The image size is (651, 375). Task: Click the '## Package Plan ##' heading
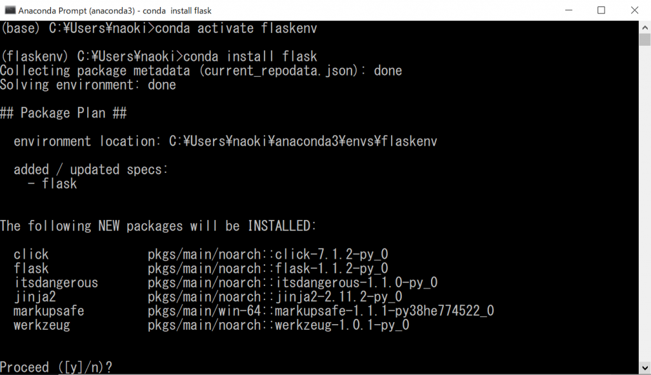[x=64, y=113]
